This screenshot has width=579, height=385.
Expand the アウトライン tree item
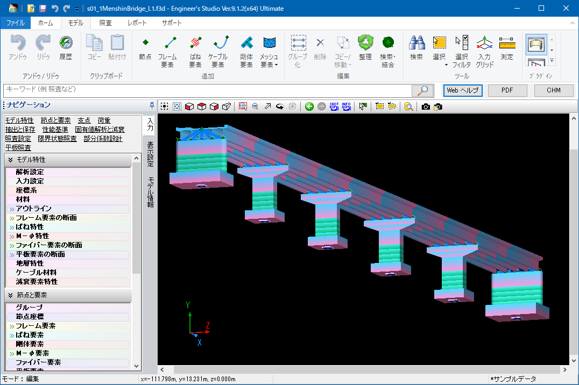pyautogui.click(x=12, y=209)
